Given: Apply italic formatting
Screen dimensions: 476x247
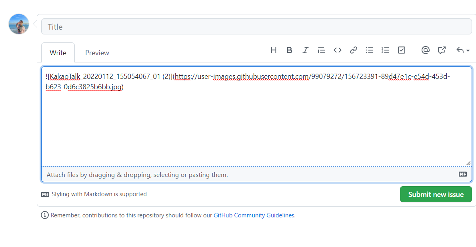Looking at the screenshot, I should [x=305, y=50].
